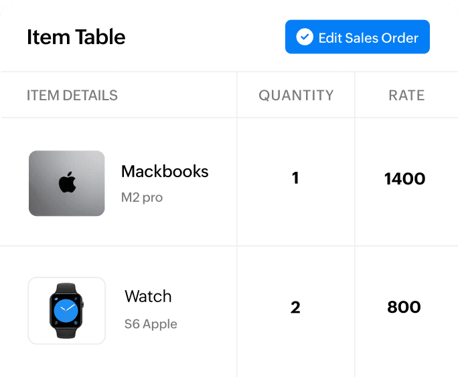Click the Quantity column header
This screenshot has height=377, width=458.
tap(296, 96)
